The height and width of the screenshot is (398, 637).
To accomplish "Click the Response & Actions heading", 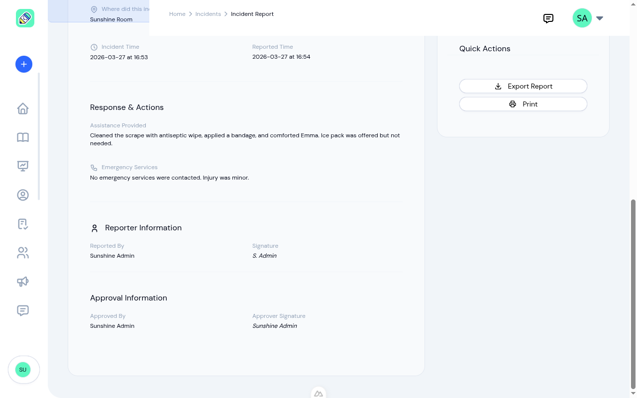I will pos(127,107).
